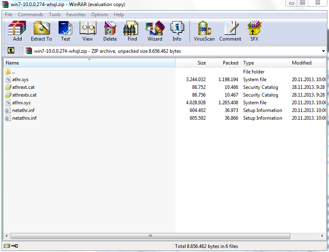The width and height of the screenshot is (329, 252).
Task: Click the athrextx.cat catalog icon
Action: (8, 95)
